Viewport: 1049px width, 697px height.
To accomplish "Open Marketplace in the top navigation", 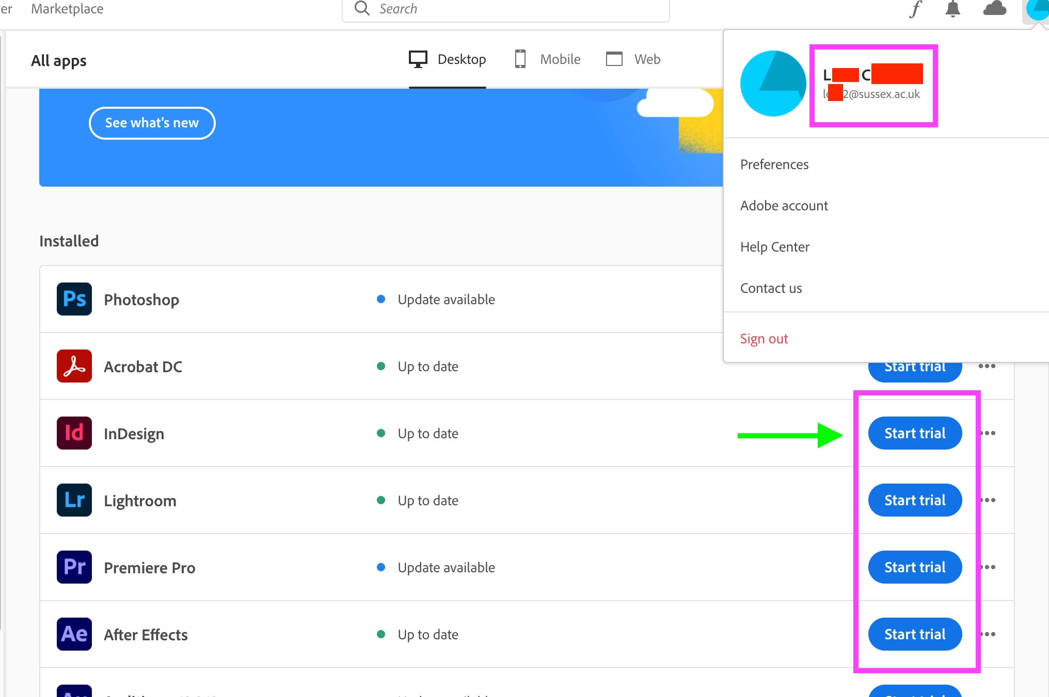I will point(67,9).
